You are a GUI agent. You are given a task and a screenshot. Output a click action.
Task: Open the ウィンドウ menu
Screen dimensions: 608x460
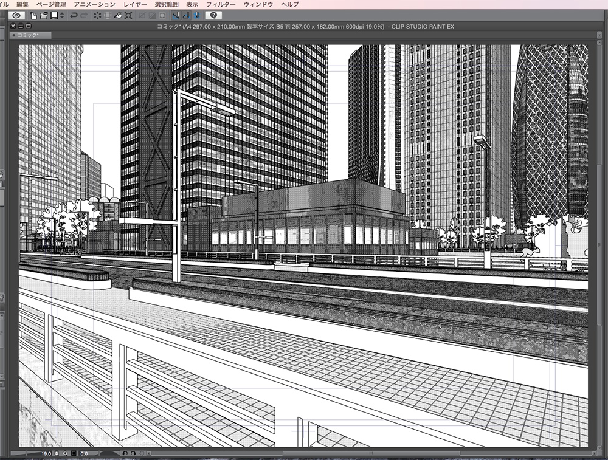pos(258,4)
